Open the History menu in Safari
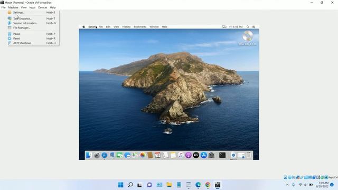Viewport: 338px width, 190px height. click(x=126, y=27)
